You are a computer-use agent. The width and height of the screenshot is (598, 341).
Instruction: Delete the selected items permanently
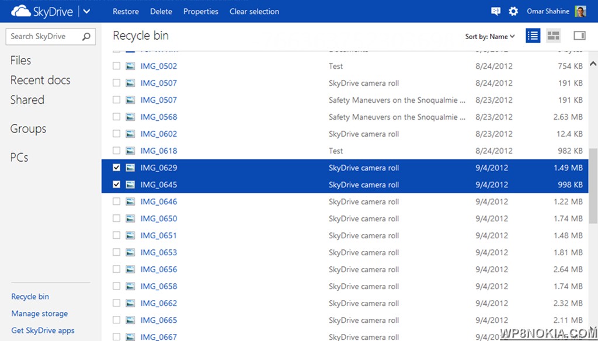click(x=161, y=12)
